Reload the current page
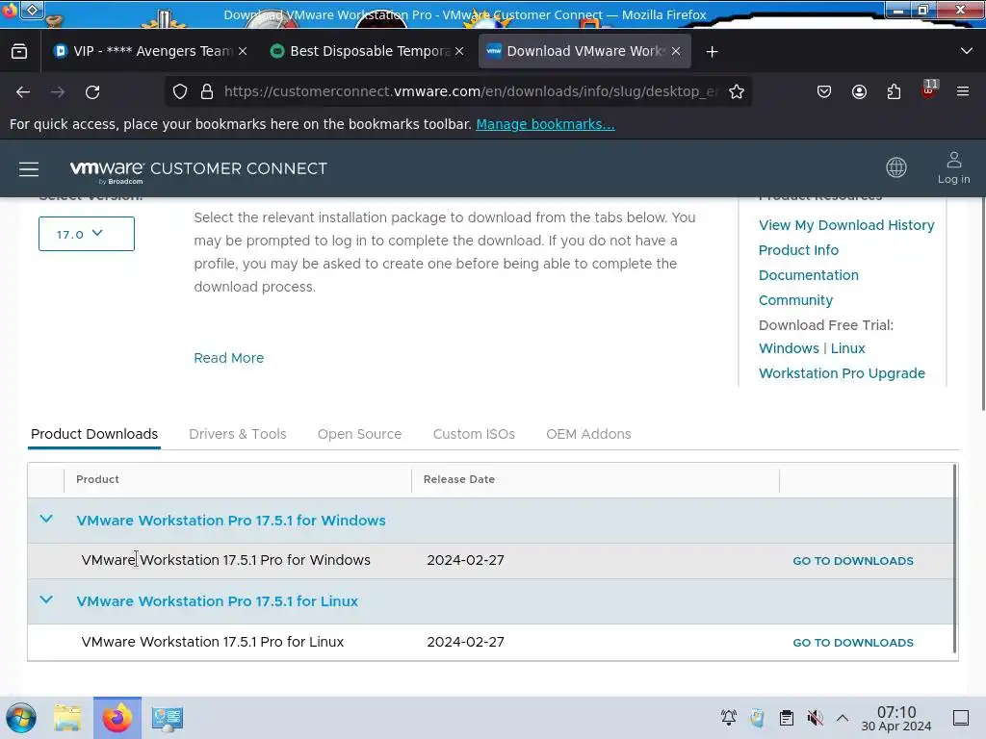This screenshot has height=739, width=986. (92, 91)
